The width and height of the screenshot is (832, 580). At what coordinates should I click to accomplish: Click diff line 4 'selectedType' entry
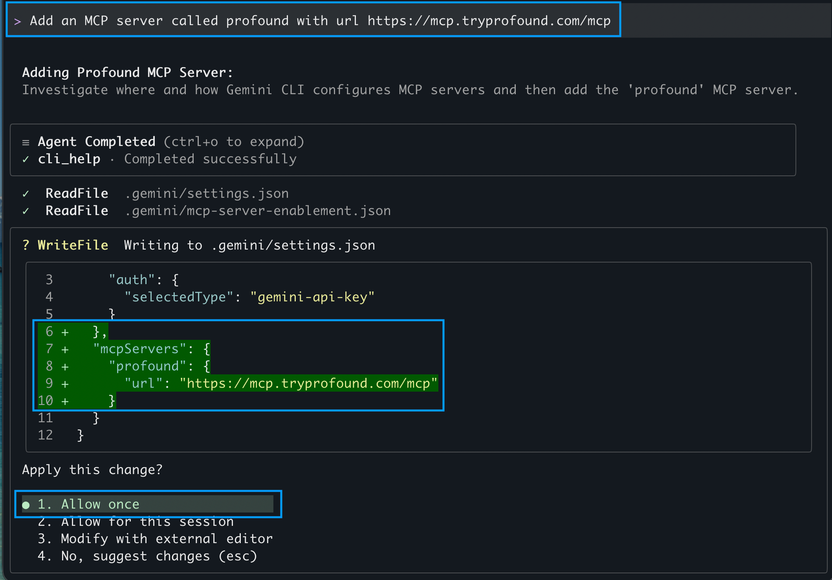pyautogui.click(x=249, y=297)
